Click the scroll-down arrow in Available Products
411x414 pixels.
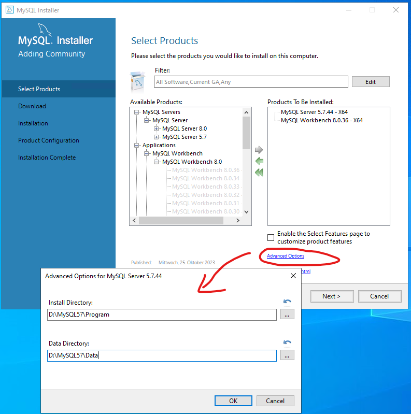(x=246, y=212)
